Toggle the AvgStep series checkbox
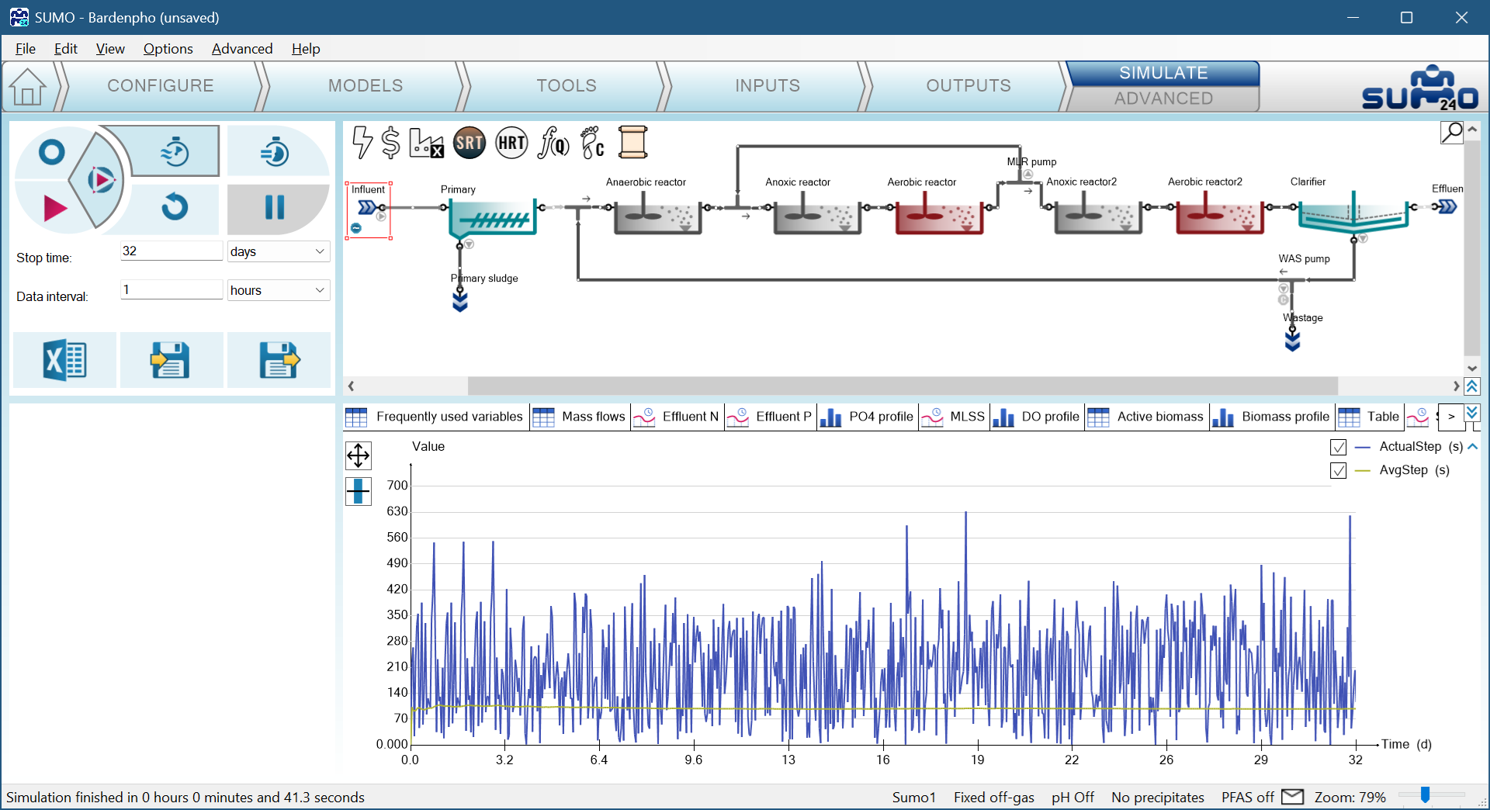1490x810 pixels. click(x=1338, y=470)
